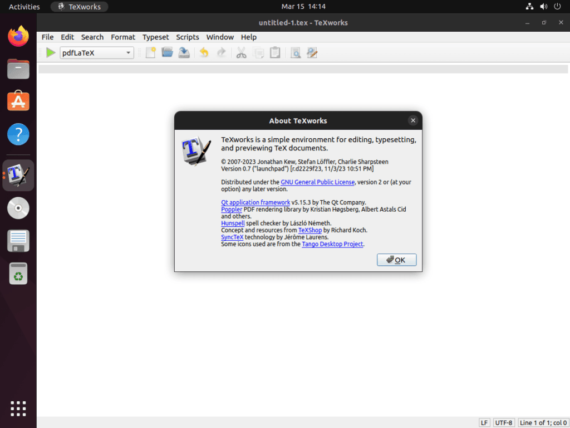Open Find and Replace toolbar icon
Viewport: 570px width, 428px height.
(x=312, y=52)
